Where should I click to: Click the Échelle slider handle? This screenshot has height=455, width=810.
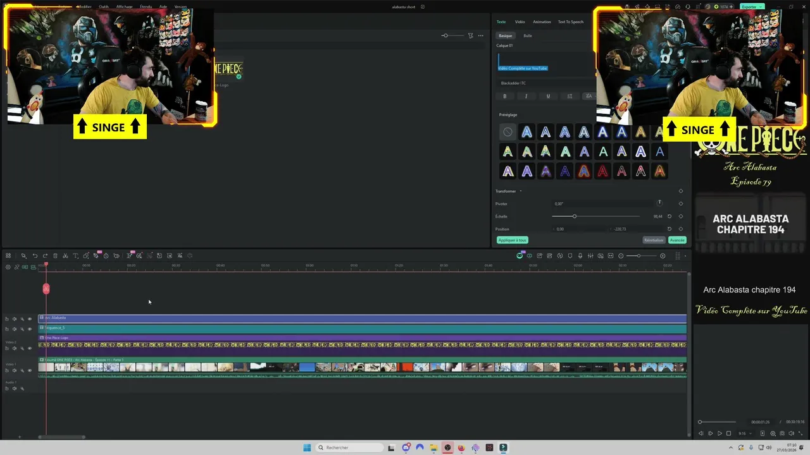pos(575,216)
